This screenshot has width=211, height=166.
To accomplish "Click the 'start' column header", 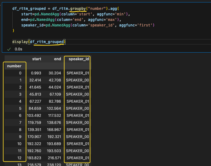I will 37,59.
